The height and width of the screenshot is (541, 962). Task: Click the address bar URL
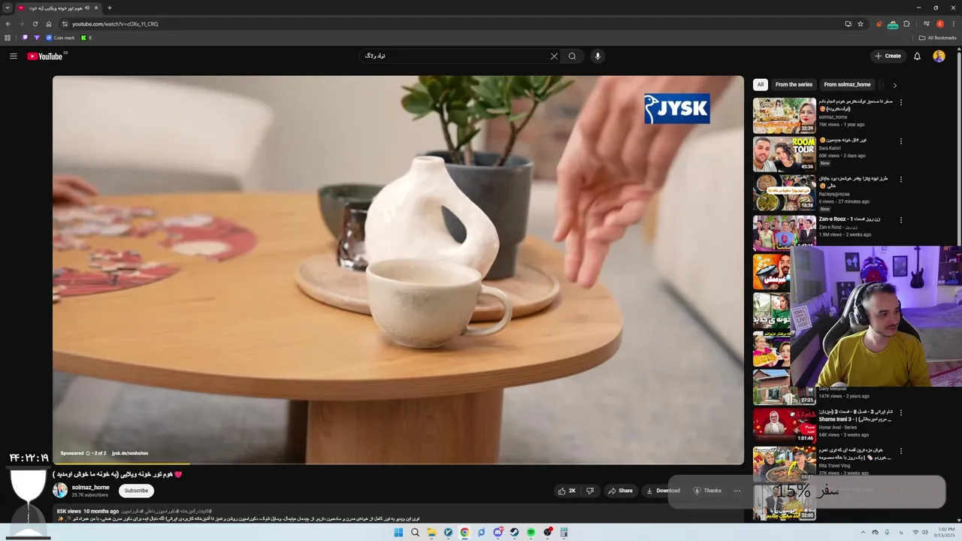coord(115,24)
